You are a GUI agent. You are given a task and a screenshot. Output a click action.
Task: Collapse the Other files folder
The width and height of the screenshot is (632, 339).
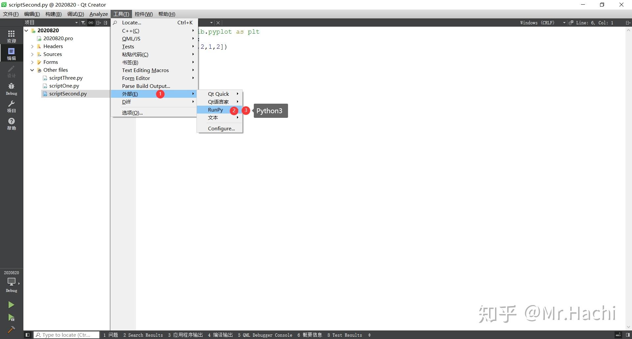32,70
